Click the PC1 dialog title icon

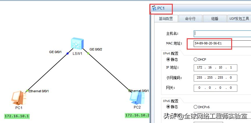click(154, 8)
